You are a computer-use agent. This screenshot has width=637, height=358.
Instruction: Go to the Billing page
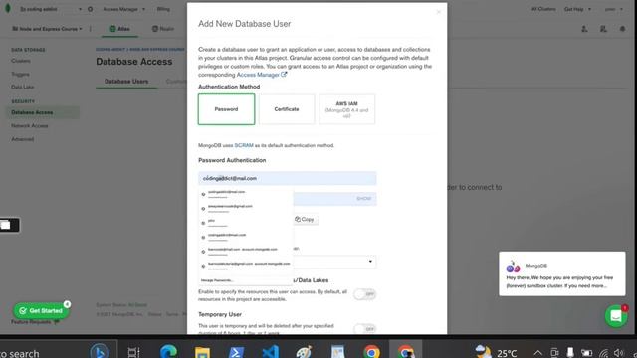pos(163,9)
